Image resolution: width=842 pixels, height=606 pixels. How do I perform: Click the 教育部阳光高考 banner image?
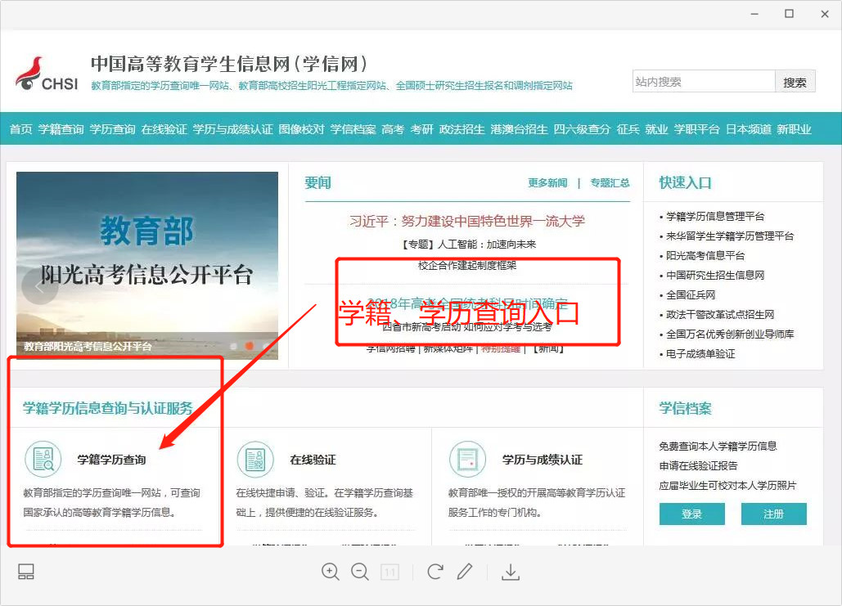coord(147,265)
